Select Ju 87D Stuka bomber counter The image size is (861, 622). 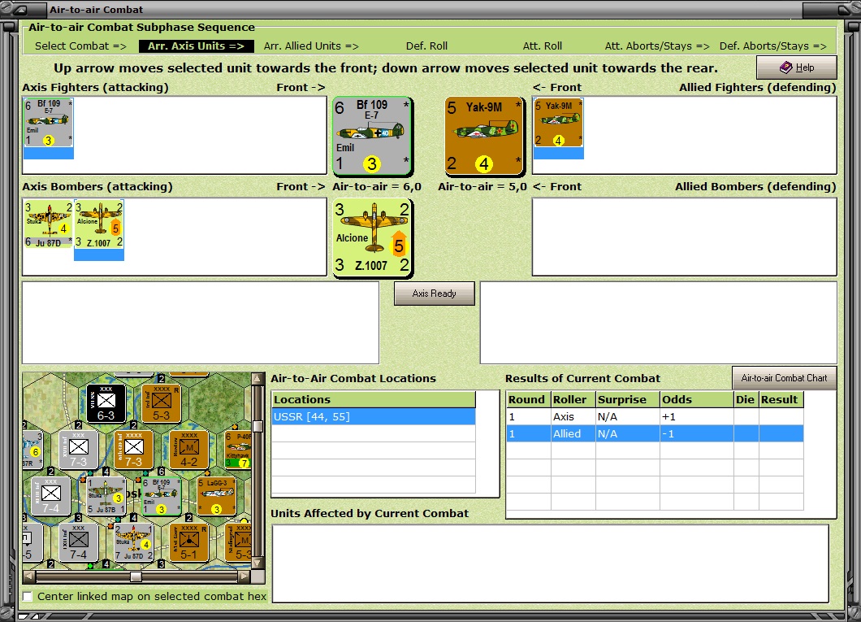[48, 224]
